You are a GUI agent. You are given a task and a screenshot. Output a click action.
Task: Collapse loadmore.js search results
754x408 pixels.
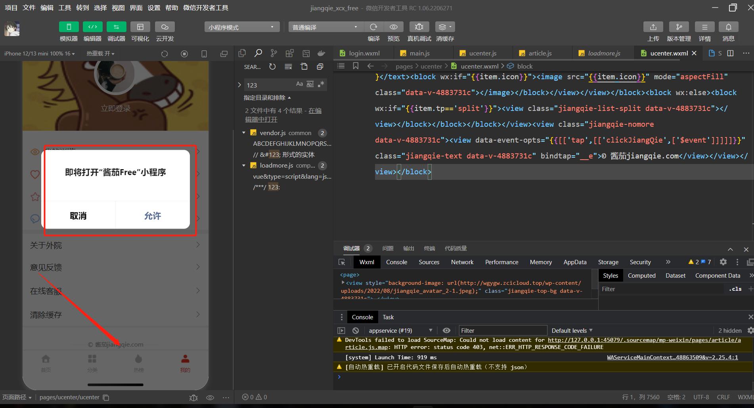(244, 165)
